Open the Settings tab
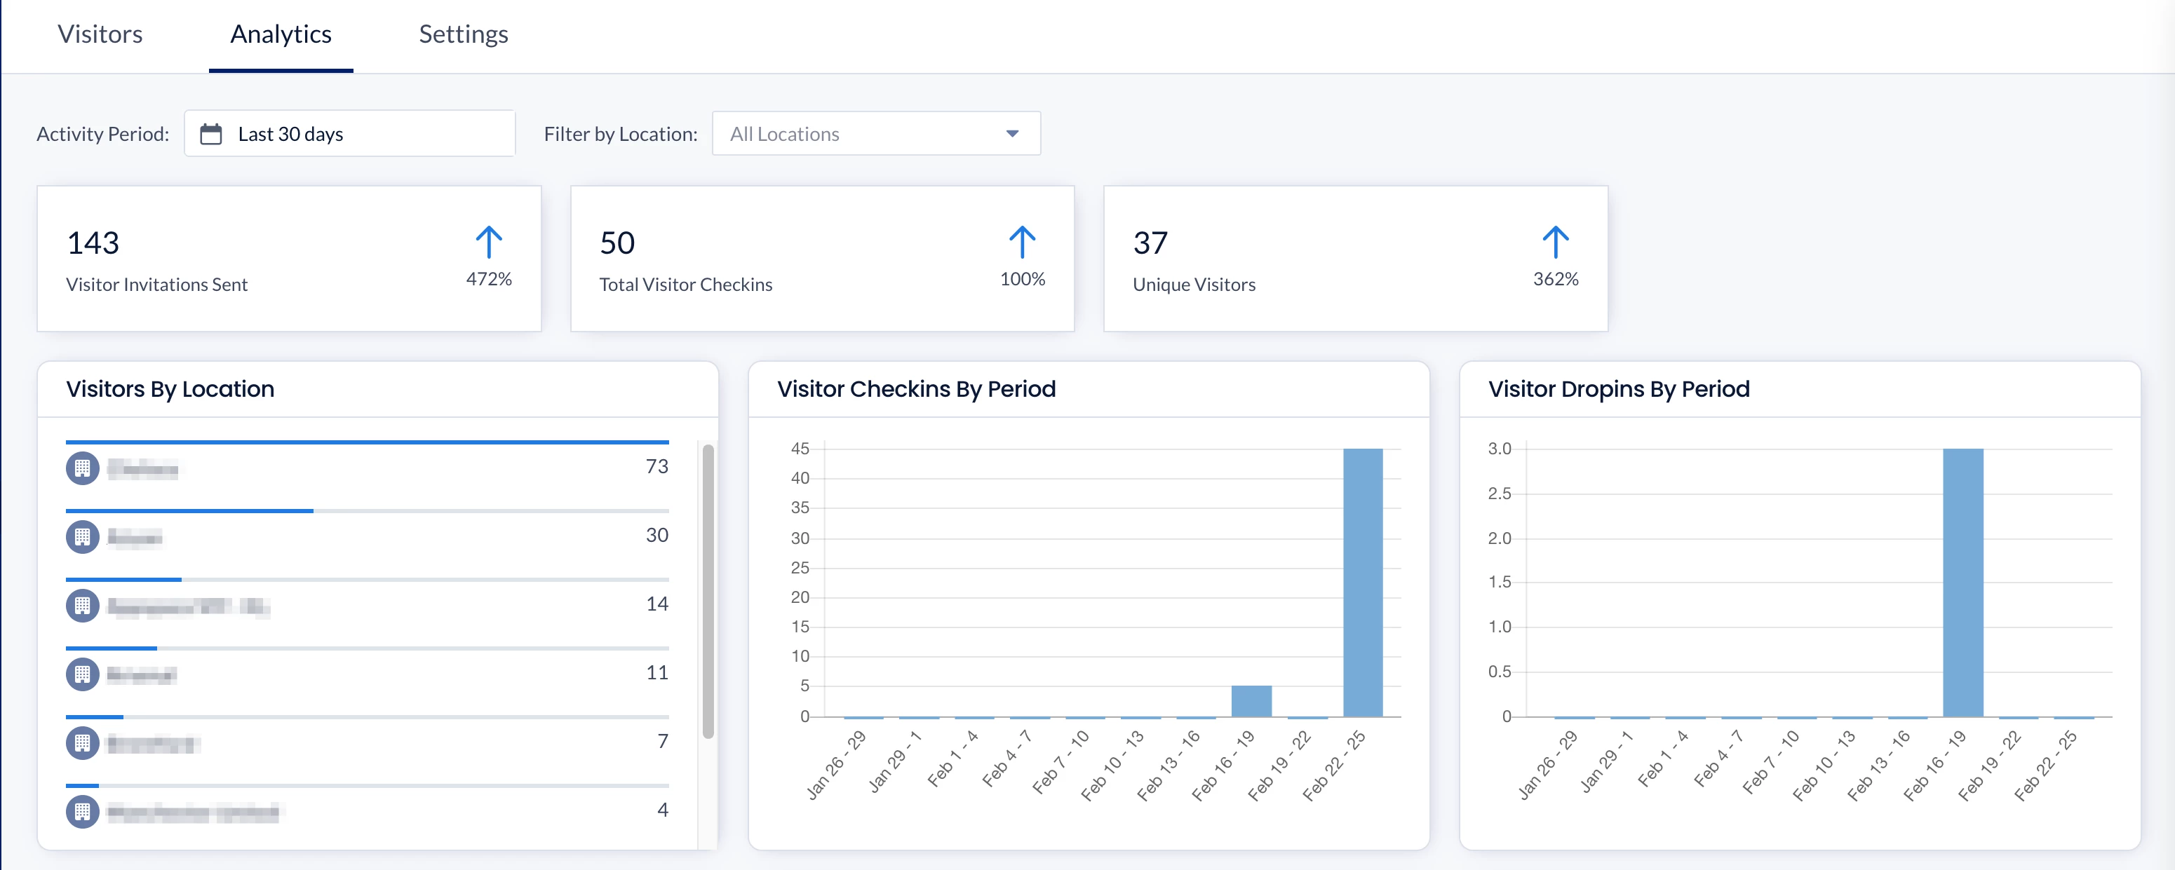Screen dimensions: 2175x870 click(x=463, y=34)
